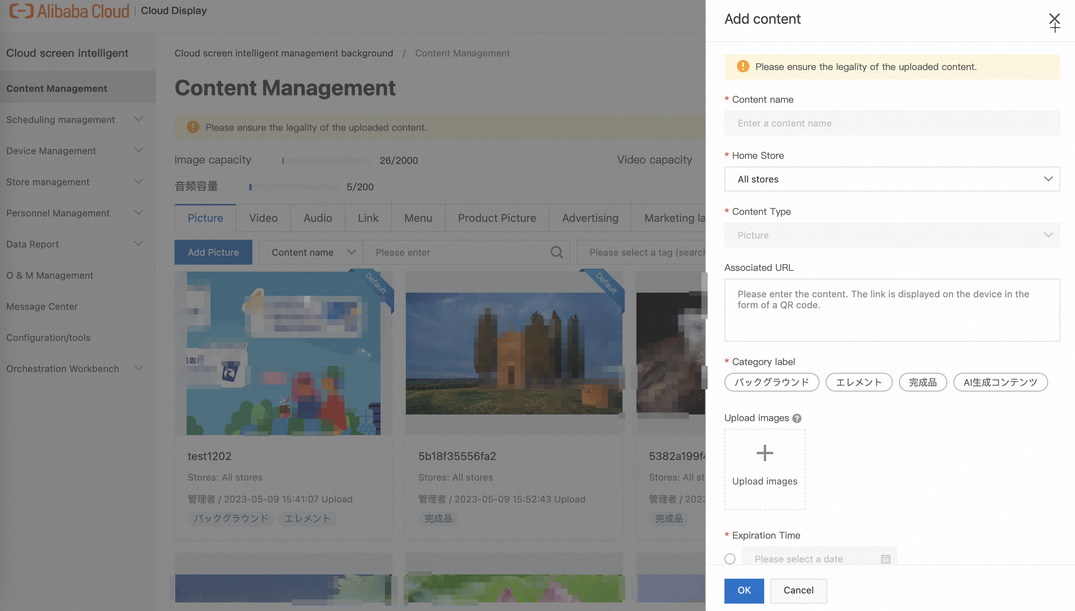Click the バックグラウンド tag on test1202 card
1075x611 pixels.
pos(231,519)
